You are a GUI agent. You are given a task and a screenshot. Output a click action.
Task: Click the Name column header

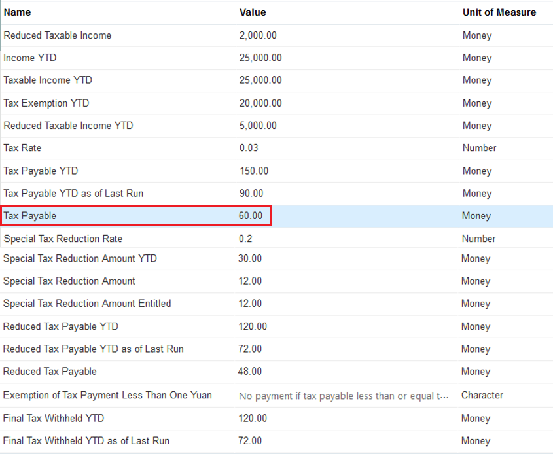point(17,12)
